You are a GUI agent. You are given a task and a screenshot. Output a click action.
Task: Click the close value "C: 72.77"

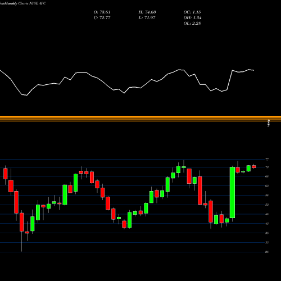click(x=102, y=18)
